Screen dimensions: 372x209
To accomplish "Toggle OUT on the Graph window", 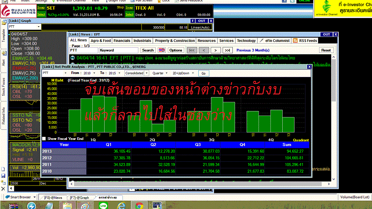I will [202, 21].
